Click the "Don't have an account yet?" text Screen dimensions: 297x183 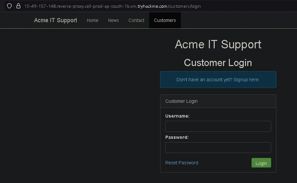tap(204, 80)
